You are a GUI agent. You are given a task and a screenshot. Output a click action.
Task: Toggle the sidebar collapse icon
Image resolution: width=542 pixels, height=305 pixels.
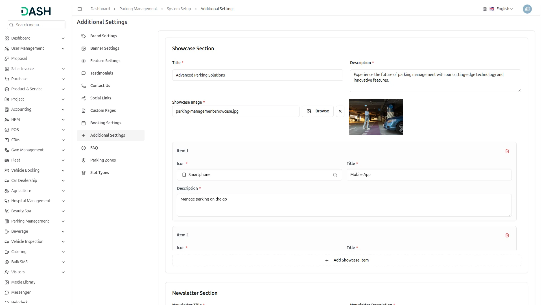[80, 9]
